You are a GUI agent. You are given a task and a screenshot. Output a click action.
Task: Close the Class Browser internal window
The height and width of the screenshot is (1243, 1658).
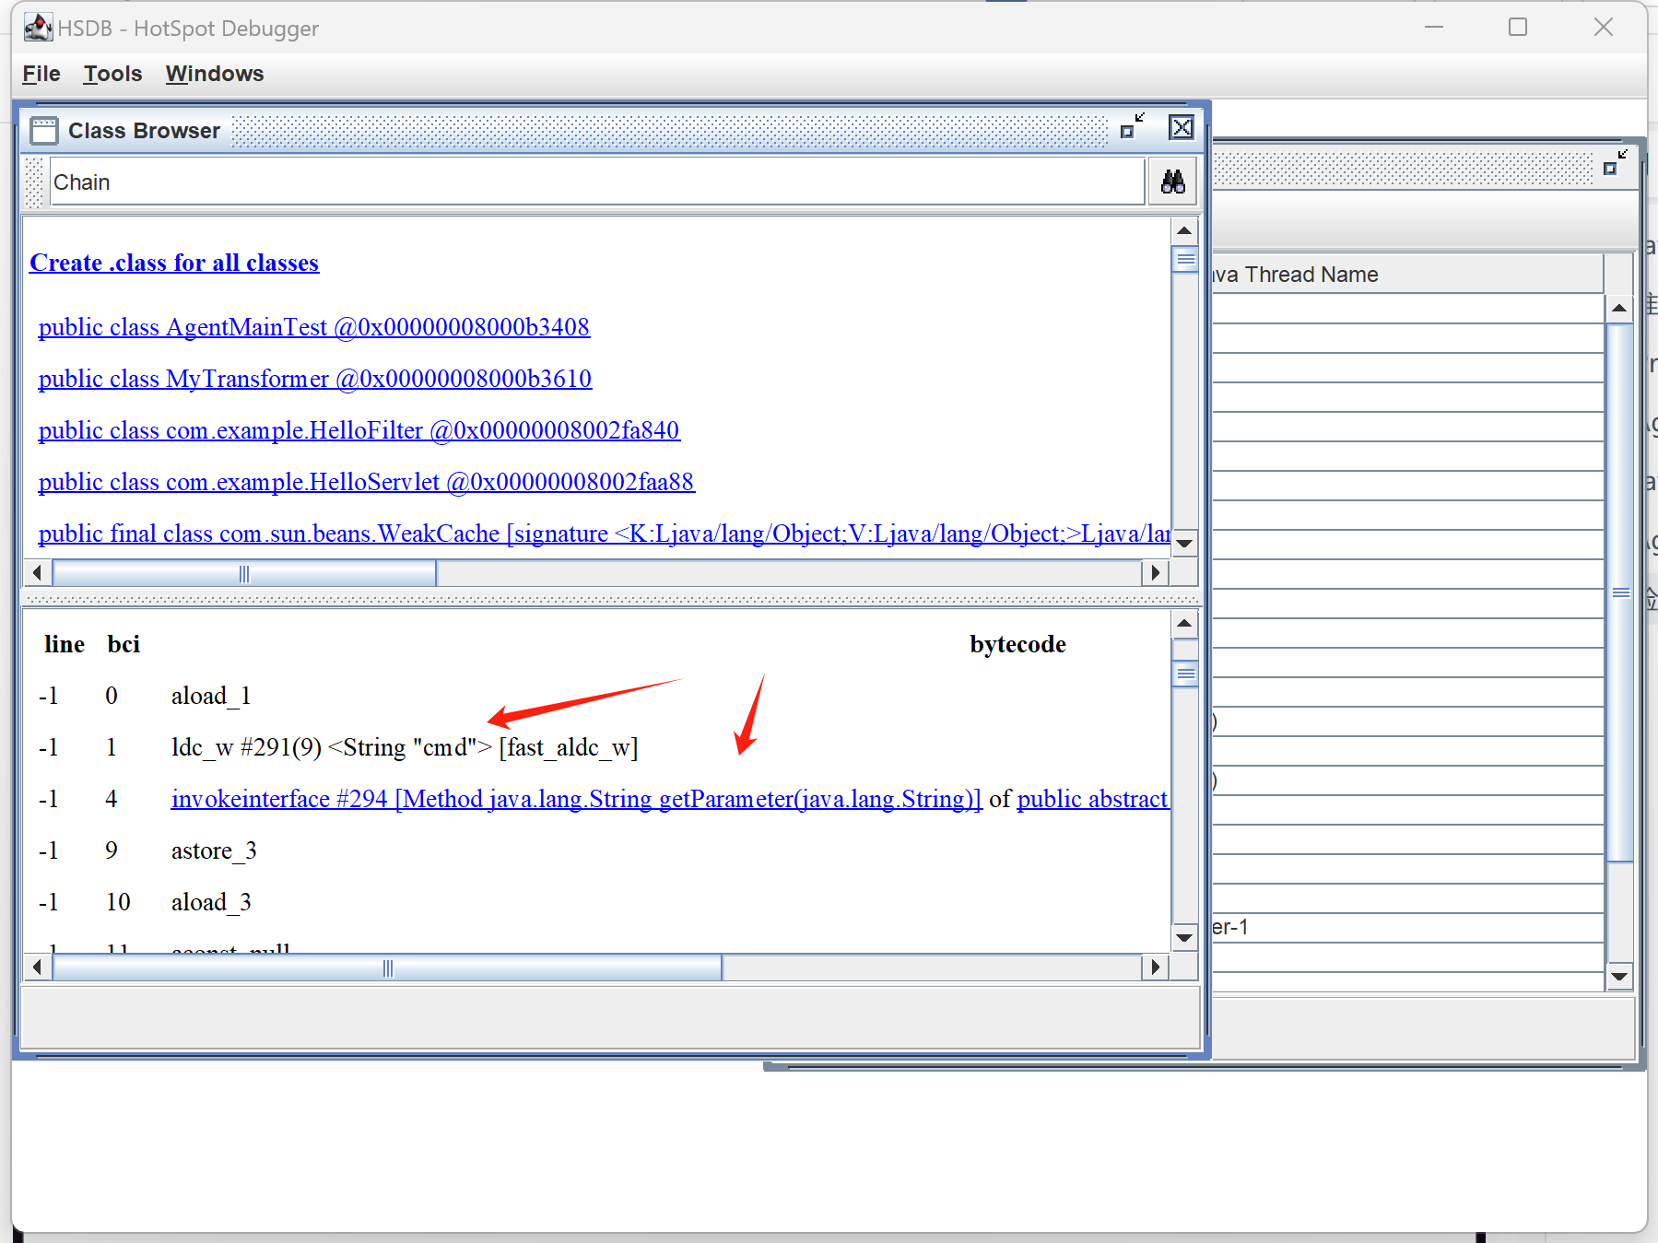click(1181, 127)
